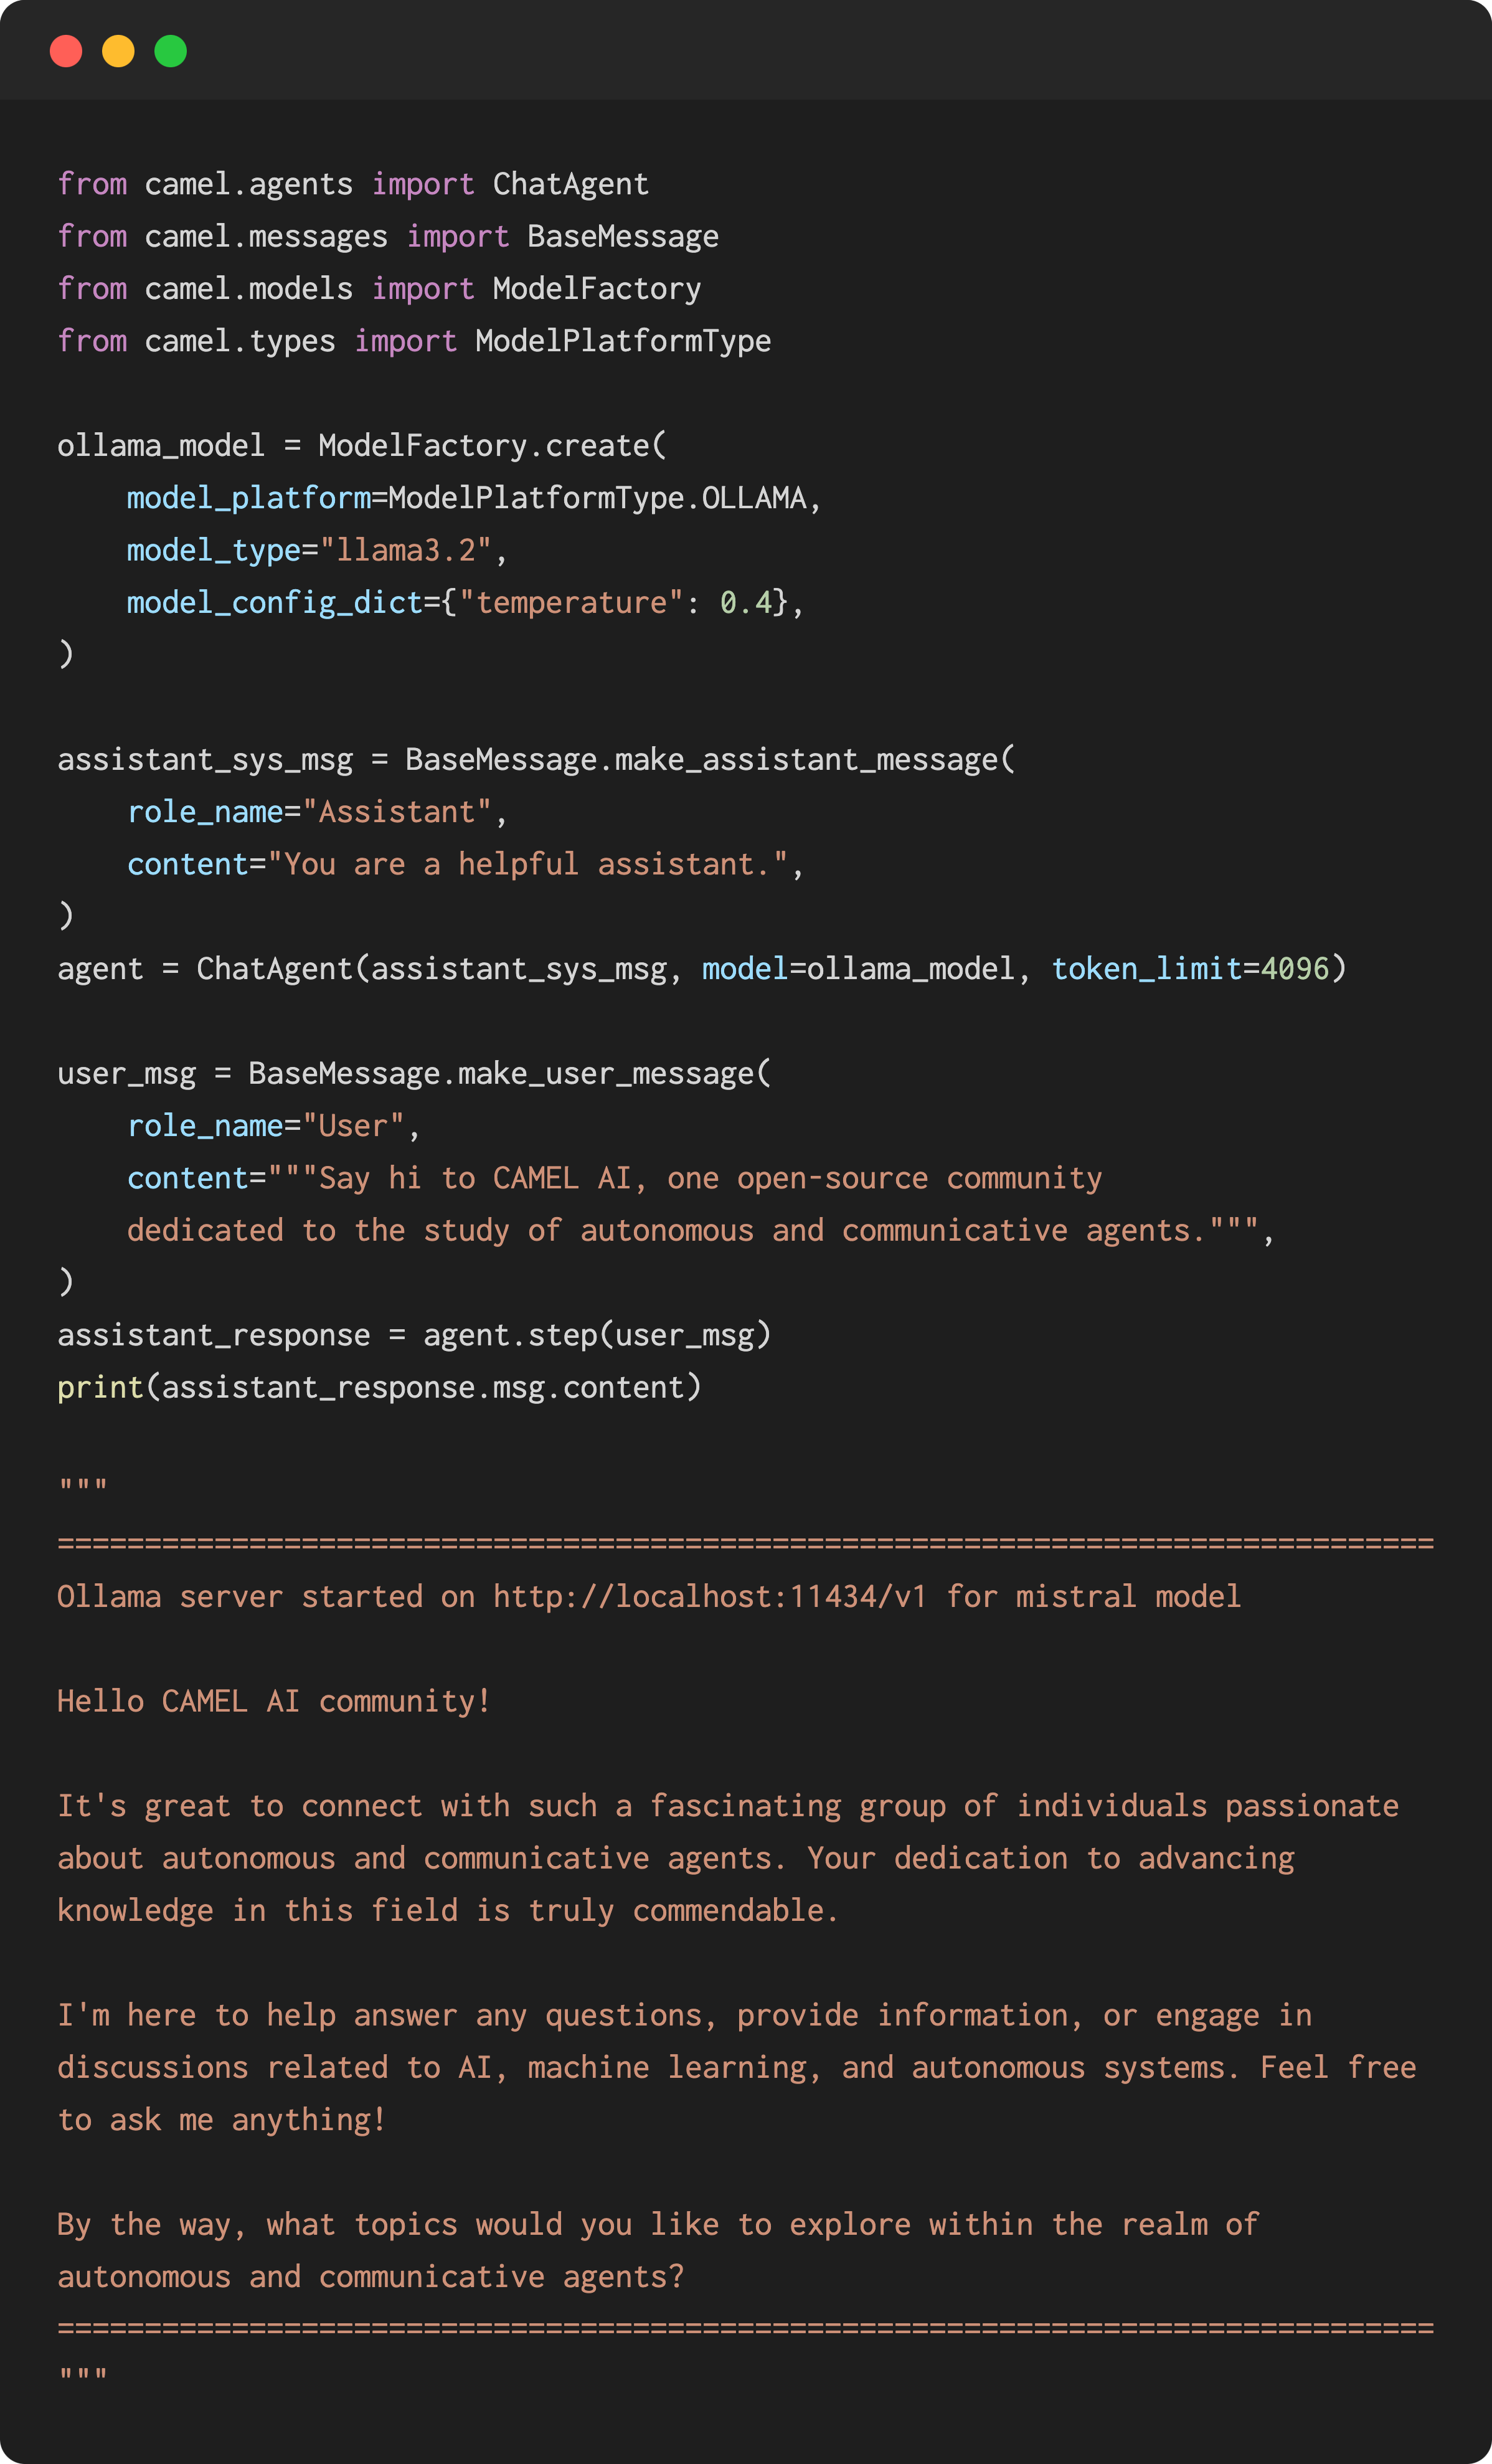Click the agent.step(user_msg) call
Viewport: 1492px width, 2464px height.
[597, 1335]
